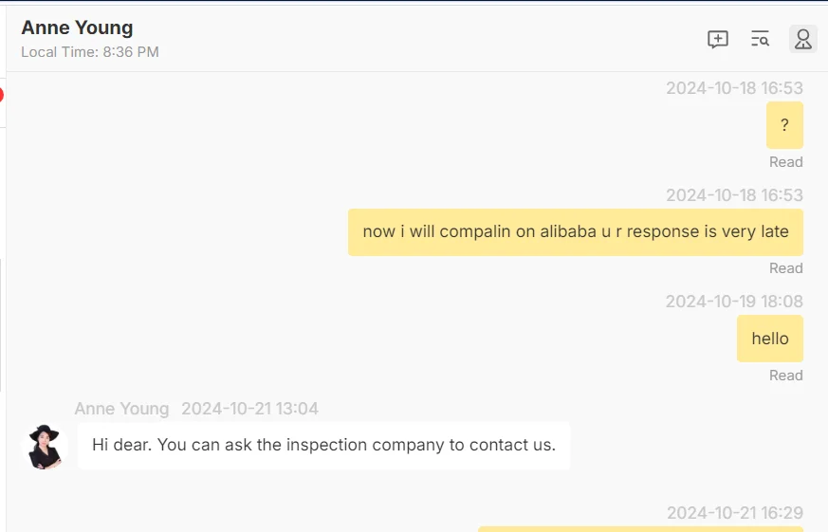Click the partially visible yellow bubble at bottom

[x=640, y=528]
